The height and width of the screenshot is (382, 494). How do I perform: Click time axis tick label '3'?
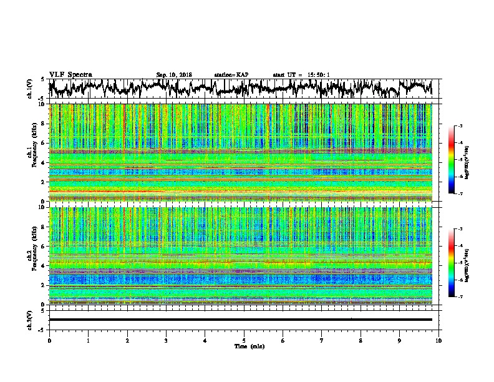point(166,341)
